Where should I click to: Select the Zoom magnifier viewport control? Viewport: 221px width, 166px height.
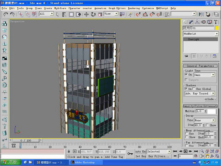pyautogui.click(x=202, y=151)
